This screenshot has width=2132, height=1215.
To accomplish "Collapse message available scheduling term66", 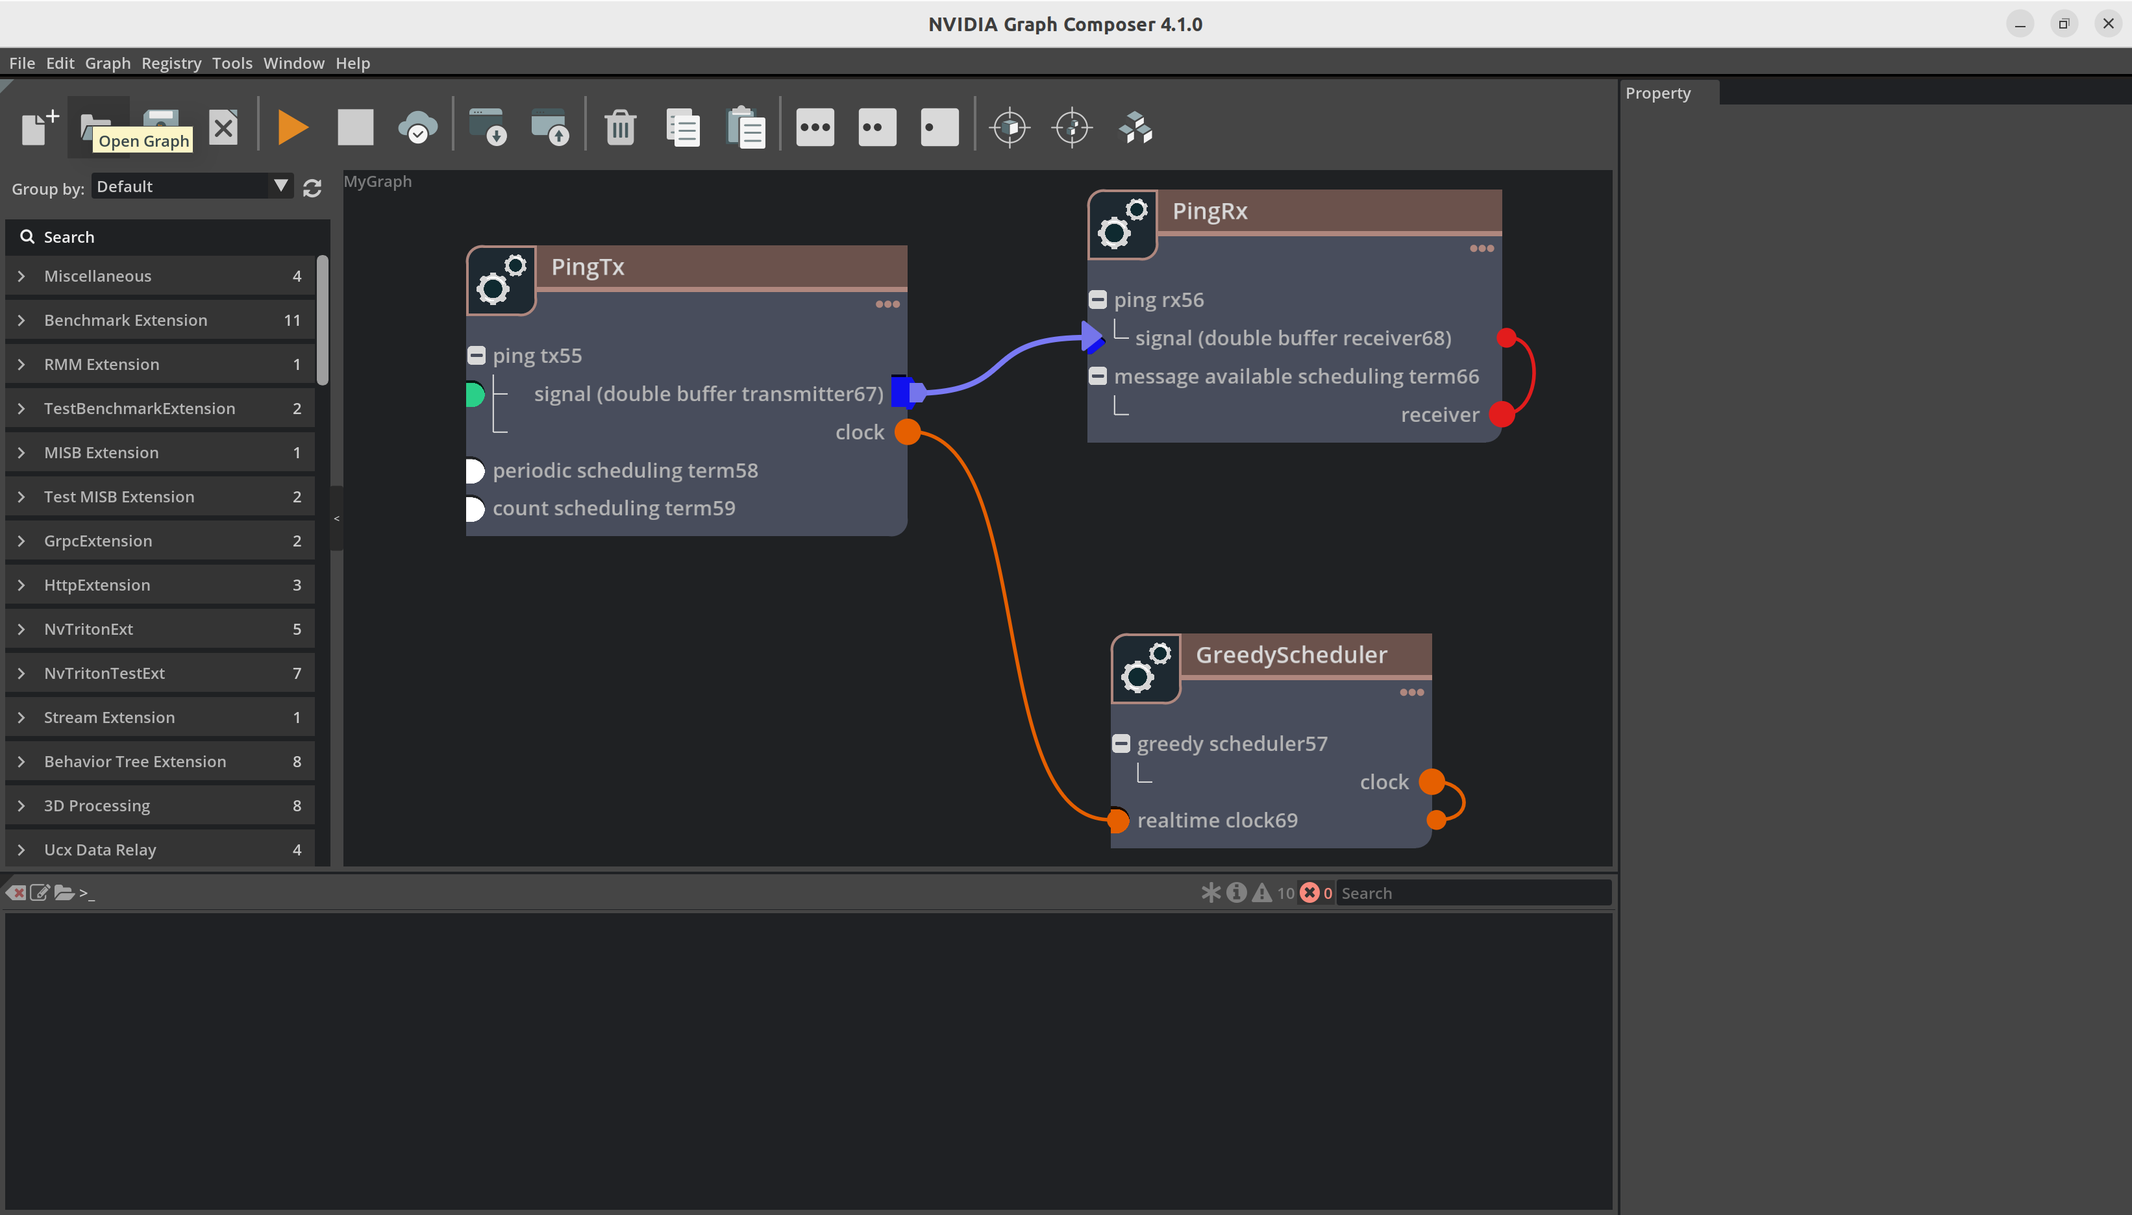I will click(1098, 376).
